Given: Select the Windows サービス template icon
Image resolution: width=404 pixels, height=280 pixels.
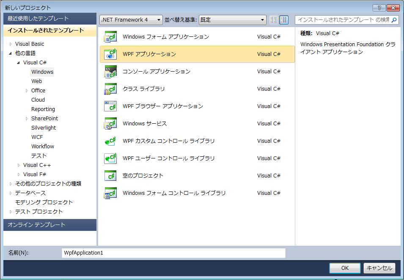Looking at the screenshot, I should click(x=110, y=124).
